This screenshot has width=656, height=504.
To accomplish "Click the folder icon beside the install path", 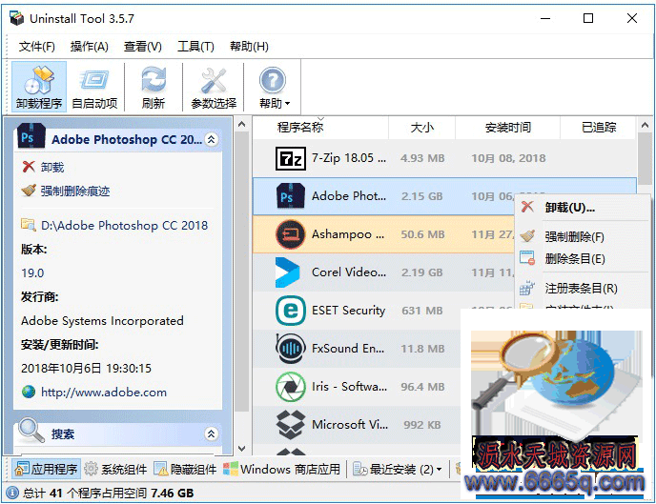I will click(29, 225).
